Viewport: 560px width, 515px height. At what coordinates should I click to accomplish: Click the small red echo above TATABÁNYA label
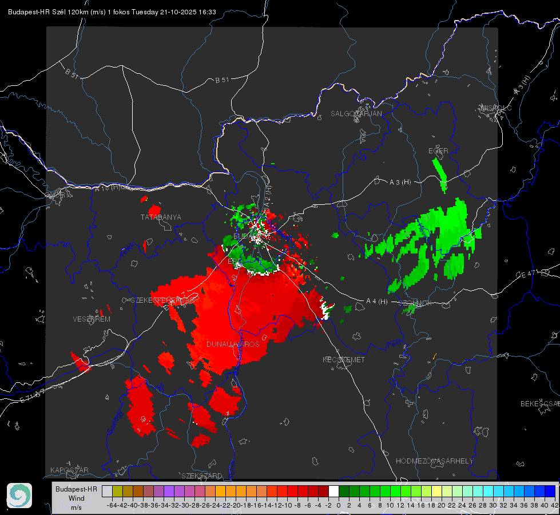154,210
